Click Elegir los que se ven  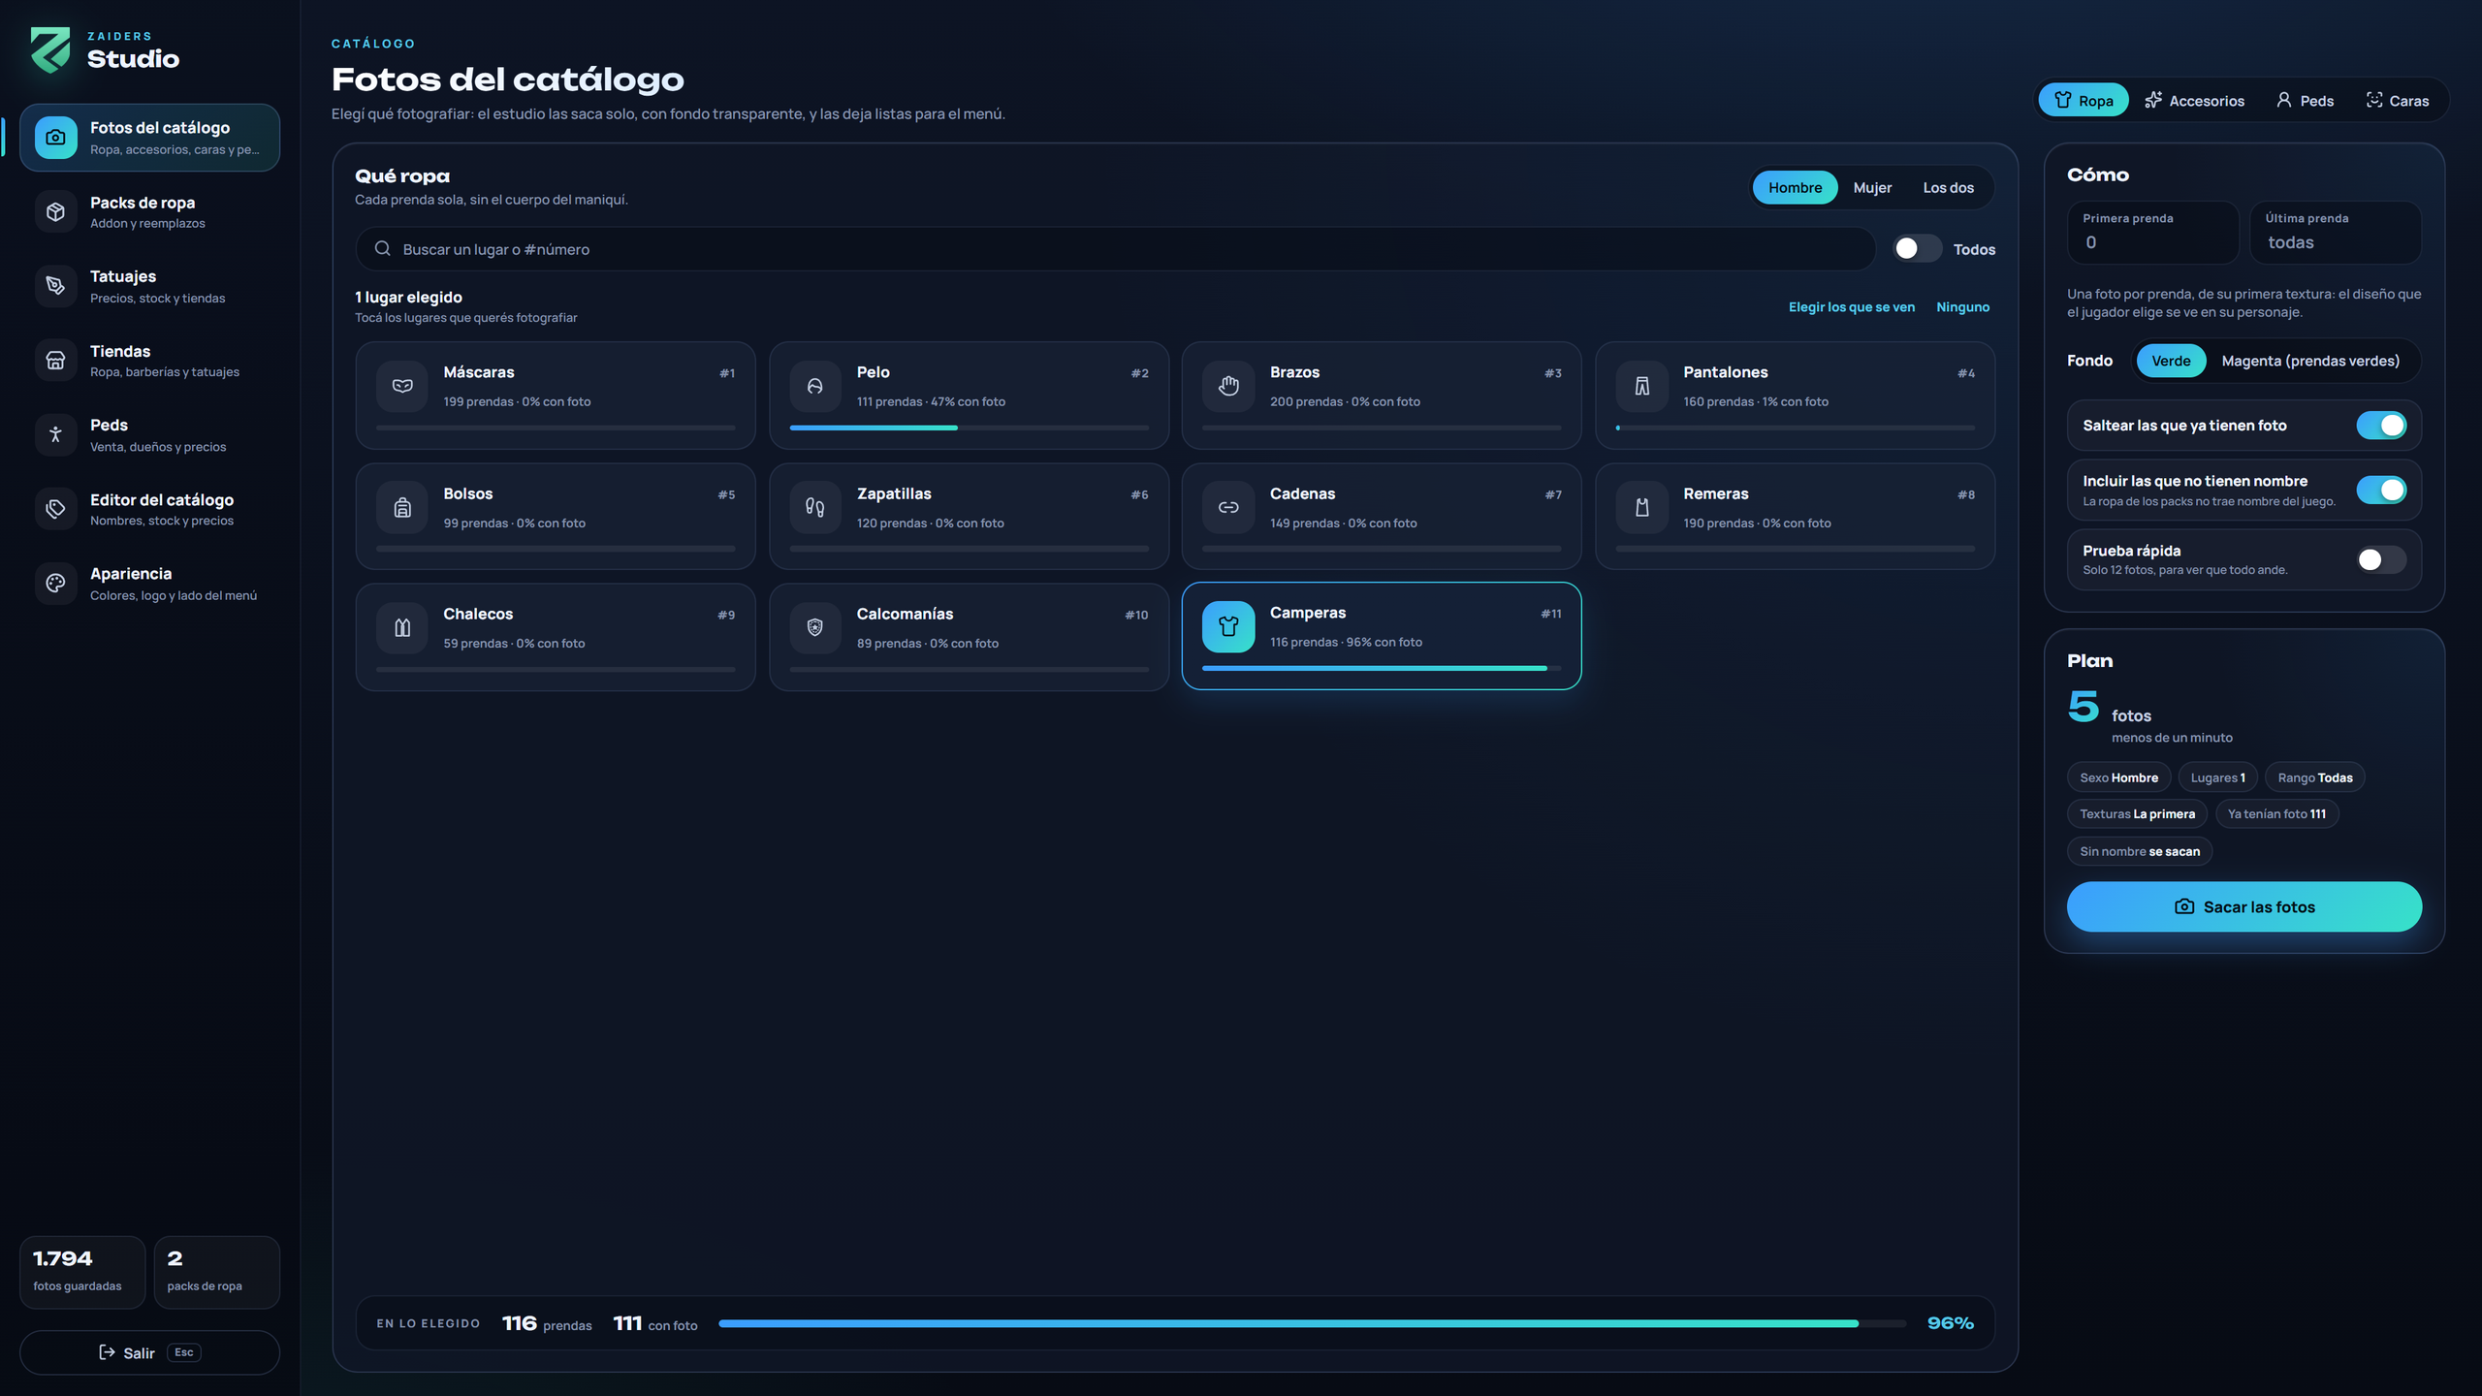tap(1851, 307)
